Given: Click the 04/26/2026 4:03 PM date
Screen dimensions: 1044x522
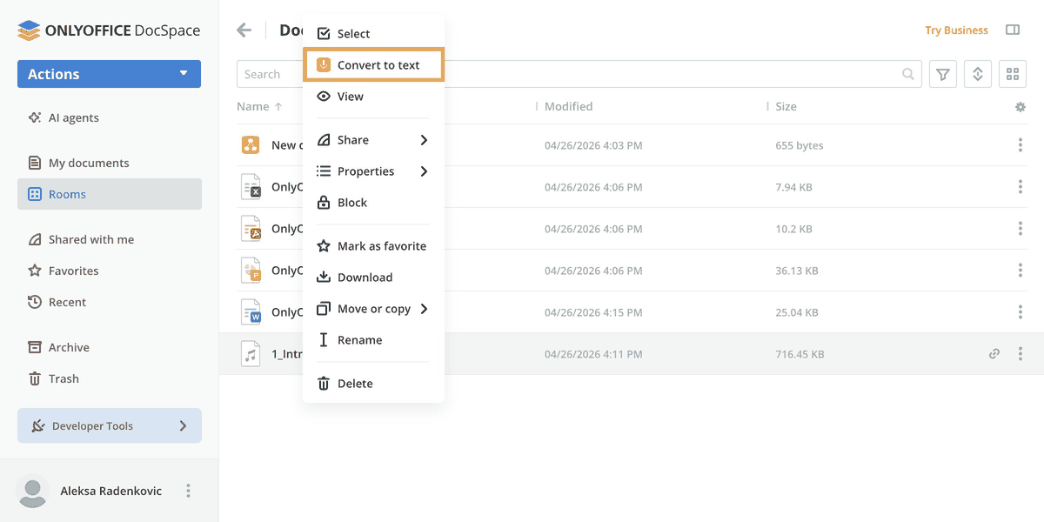Looking at the screenshot, I should click(x=593, y=145).
